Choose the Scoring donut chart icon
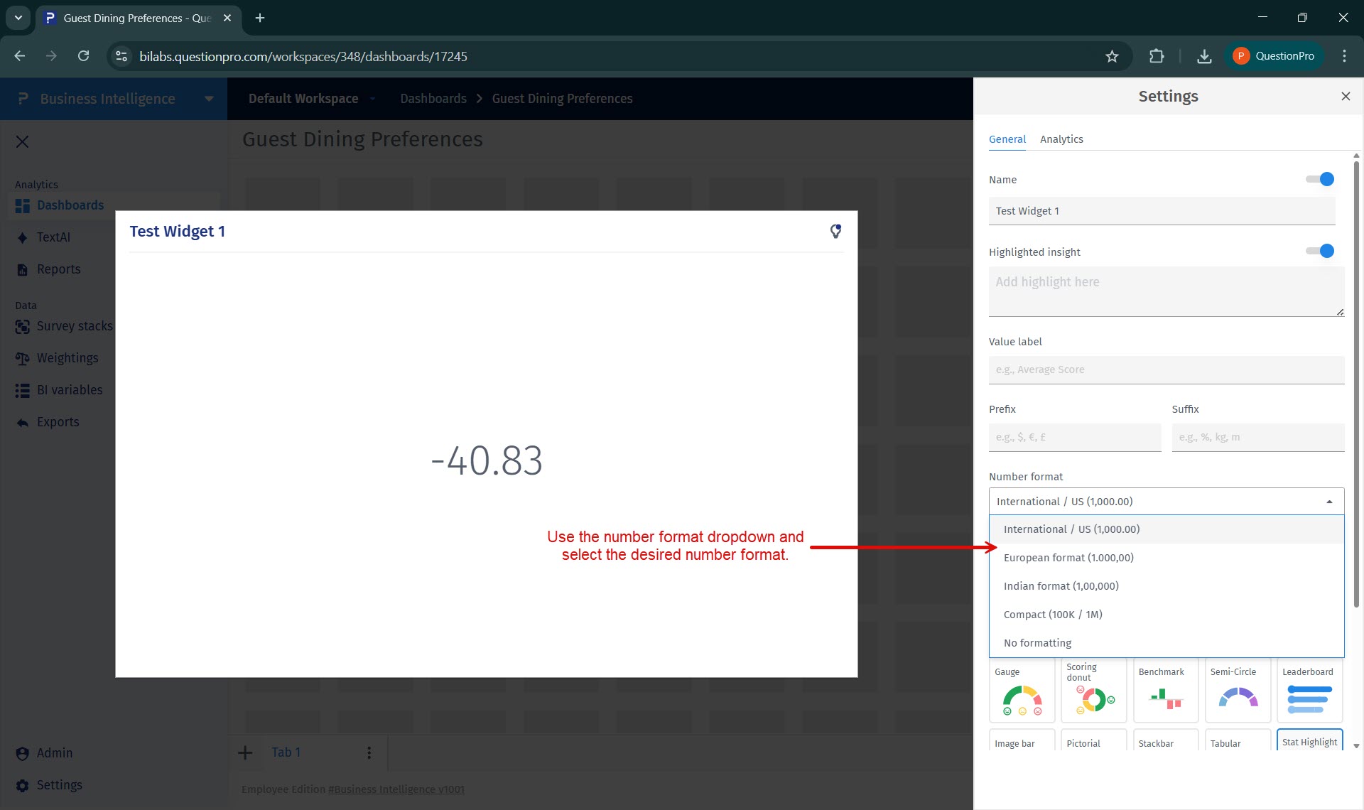 coord(1094,699)
